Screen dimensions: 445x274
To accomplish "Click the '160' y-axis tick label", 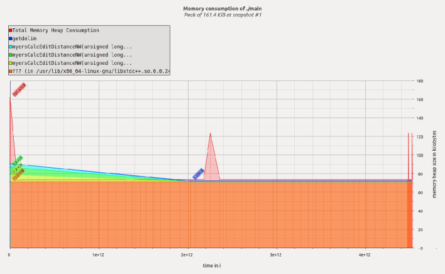I will click(x=420, y=99).
